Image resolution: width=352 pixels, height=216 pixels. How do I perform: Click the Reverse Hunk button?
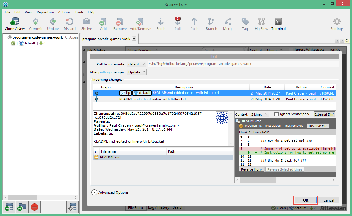[x=252, y=169]
